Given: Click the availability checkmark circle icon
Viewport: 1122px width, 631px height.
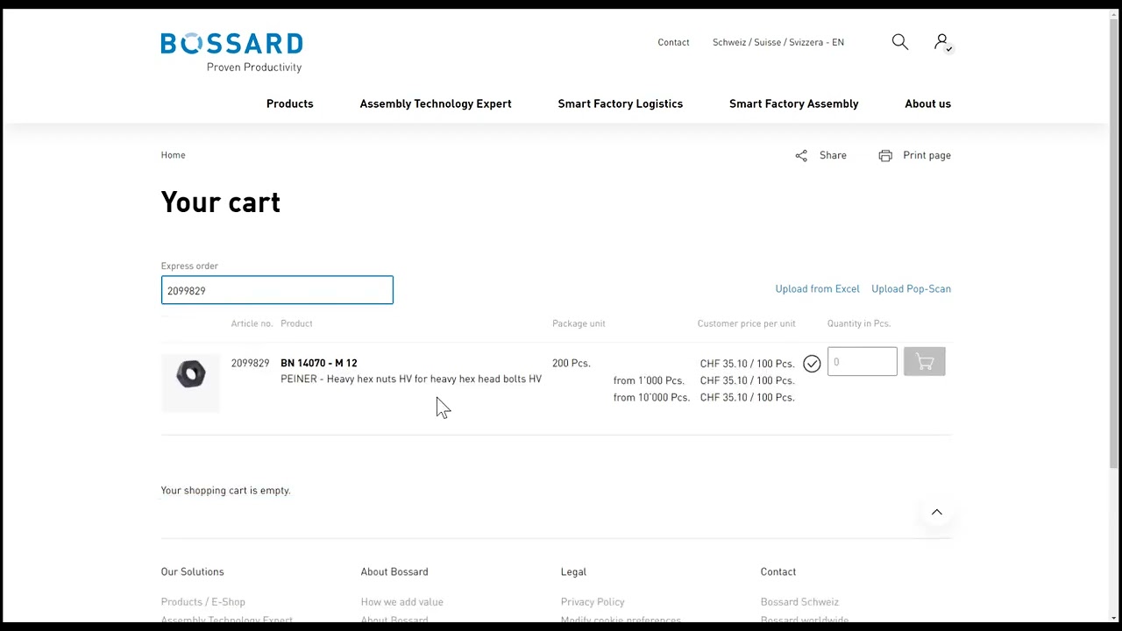Looking at the screenshot, I should pos(812,363).
